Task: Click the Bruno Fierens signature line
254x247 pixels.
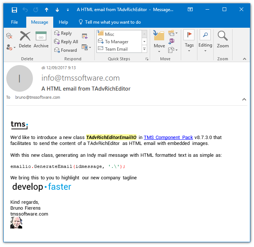Action: point(26,208)
